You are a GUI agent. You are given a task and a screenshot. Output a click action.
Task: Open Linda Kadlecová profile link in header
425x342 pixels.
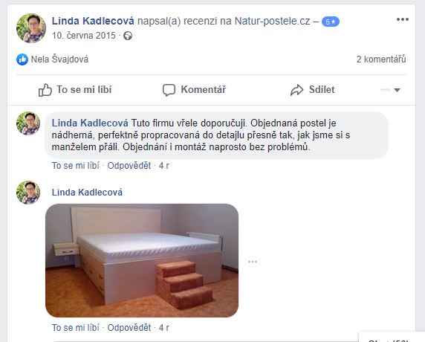click(93, 21)
